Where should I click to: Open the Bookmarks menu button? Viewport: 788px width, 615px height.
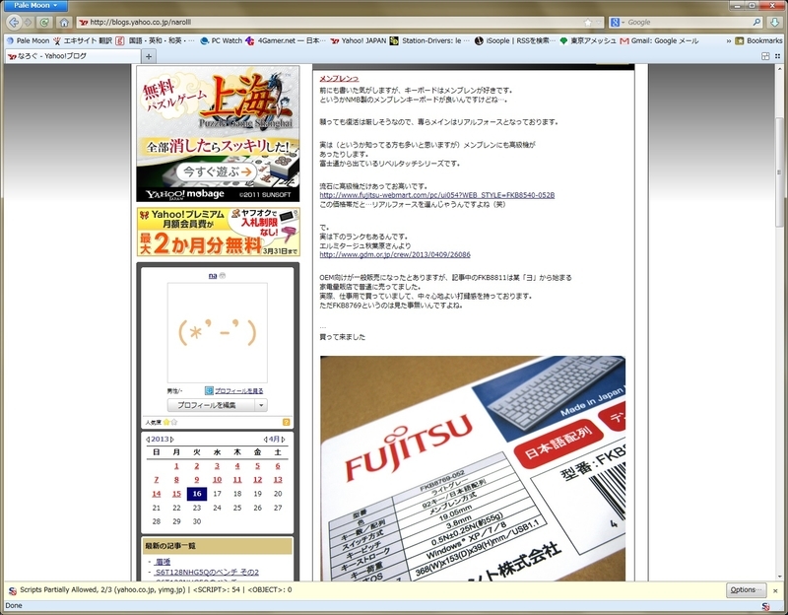click(758, 40)
